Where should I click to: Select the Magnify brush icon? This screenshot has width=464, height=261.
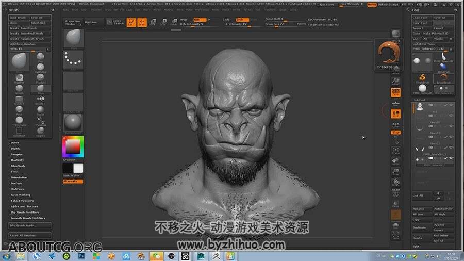coord(41,132)
